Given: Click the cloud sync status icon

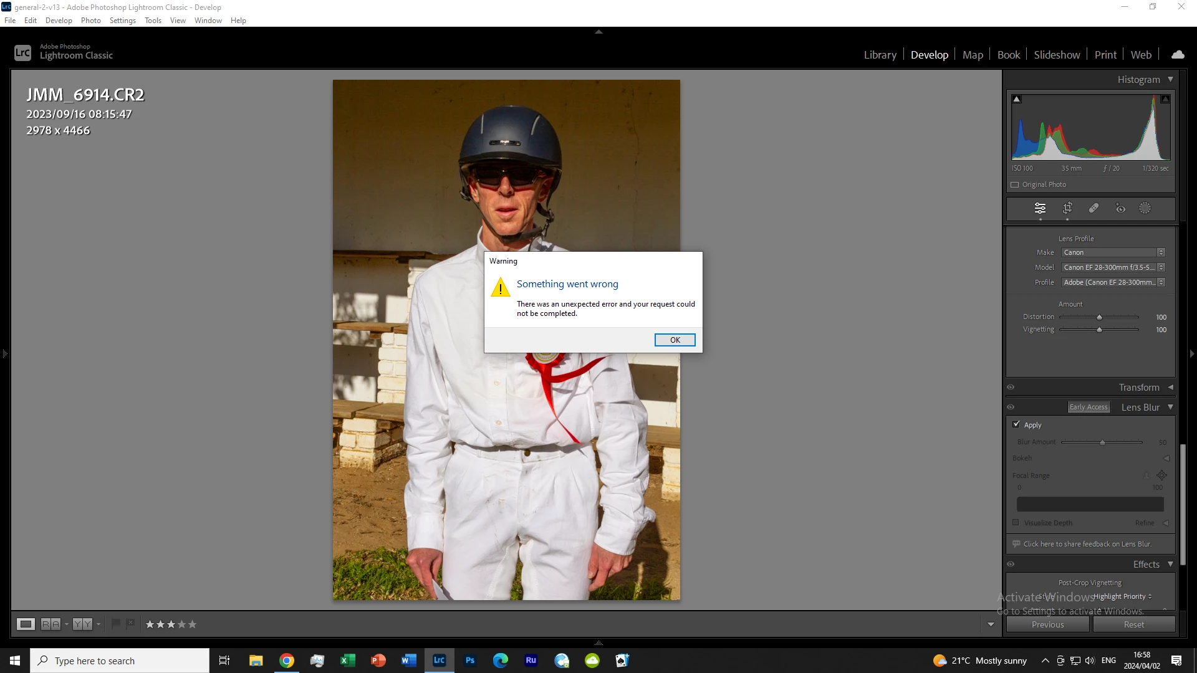Looking at the screenshot, I should pos(1178,55).
